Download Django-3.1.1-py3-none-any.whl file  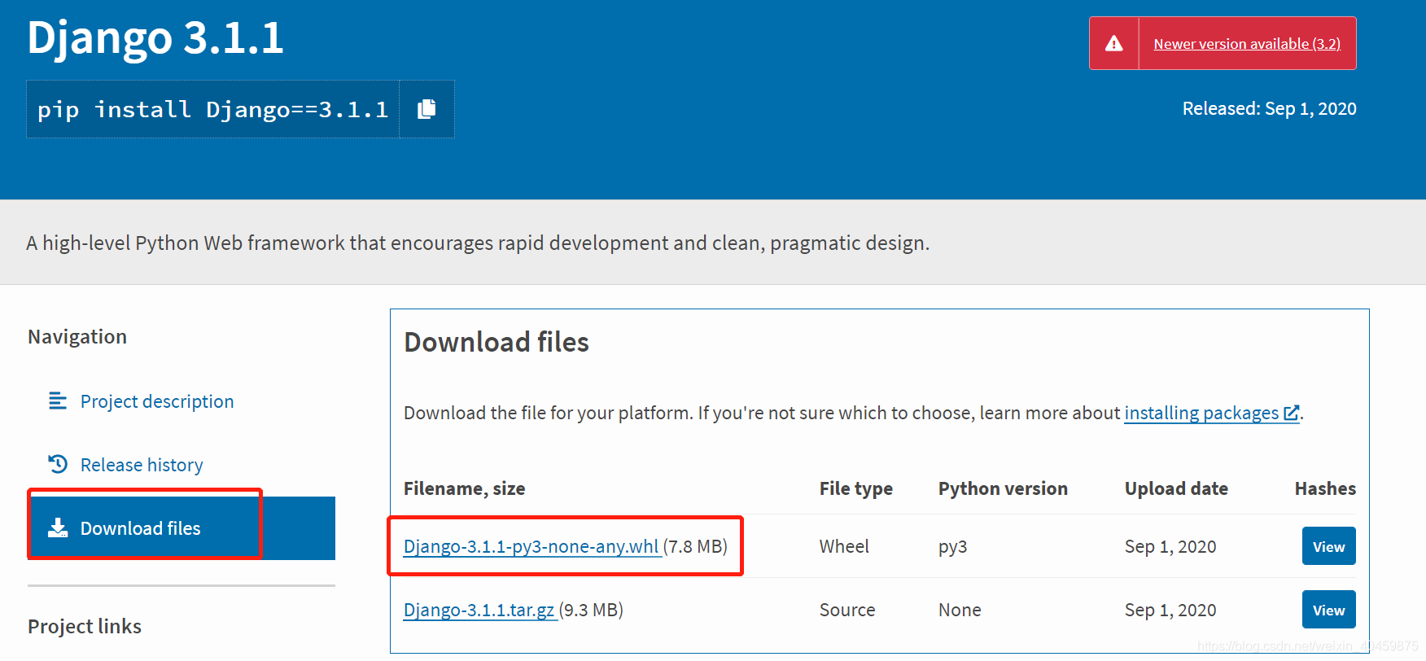pyautogui.click(x=531, y=546)
